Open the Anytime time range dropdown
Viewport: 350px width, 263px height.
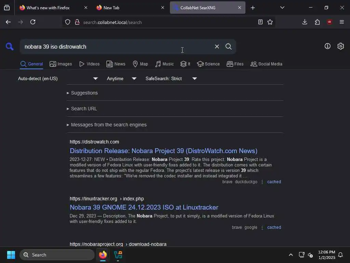coord(122,78)
